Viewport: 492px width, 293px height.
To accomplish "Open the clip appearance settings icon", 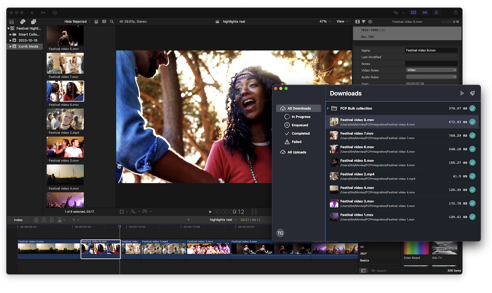I will tap(437, 12).
